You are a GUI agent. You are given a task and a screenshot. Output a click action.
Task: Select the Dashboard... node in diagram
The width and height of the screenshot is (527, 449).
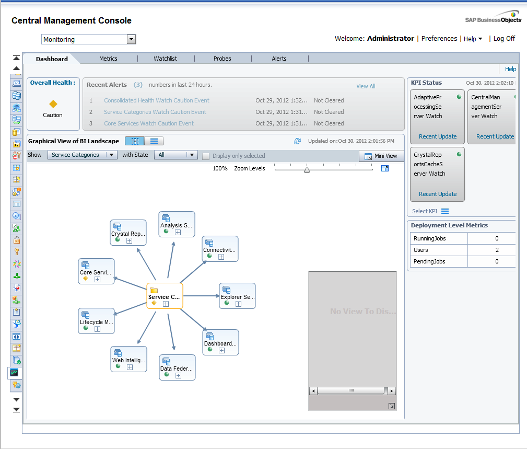221,342
